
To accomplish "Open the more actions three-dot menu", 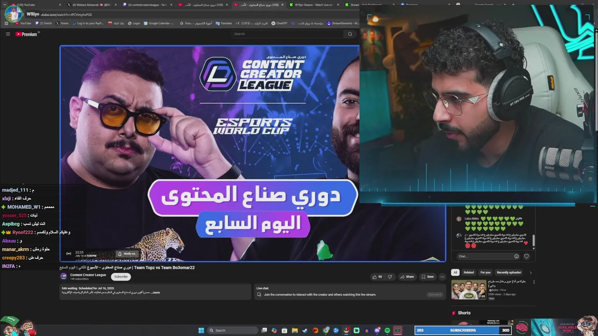I will pyautogui.click(x=442, y=277).
